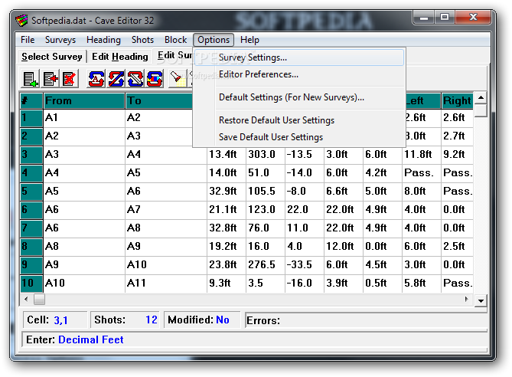512x377 pixels.
Task: Click the 105.5 cell in row 5
Action: (x=265, y=192)
